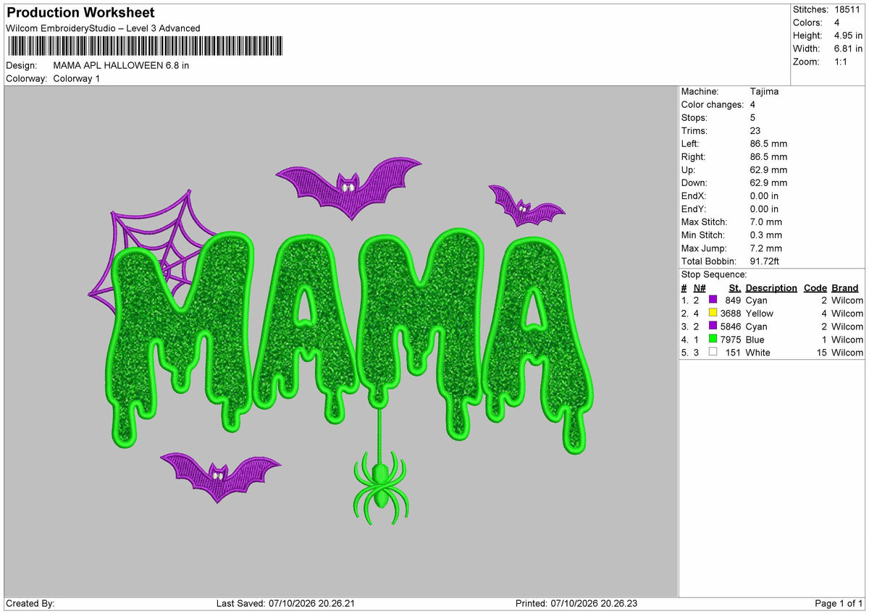Click the Up value '62.9 mm'
The width and height of the screenshot is (869, 614).
click(x=769, y=170)
